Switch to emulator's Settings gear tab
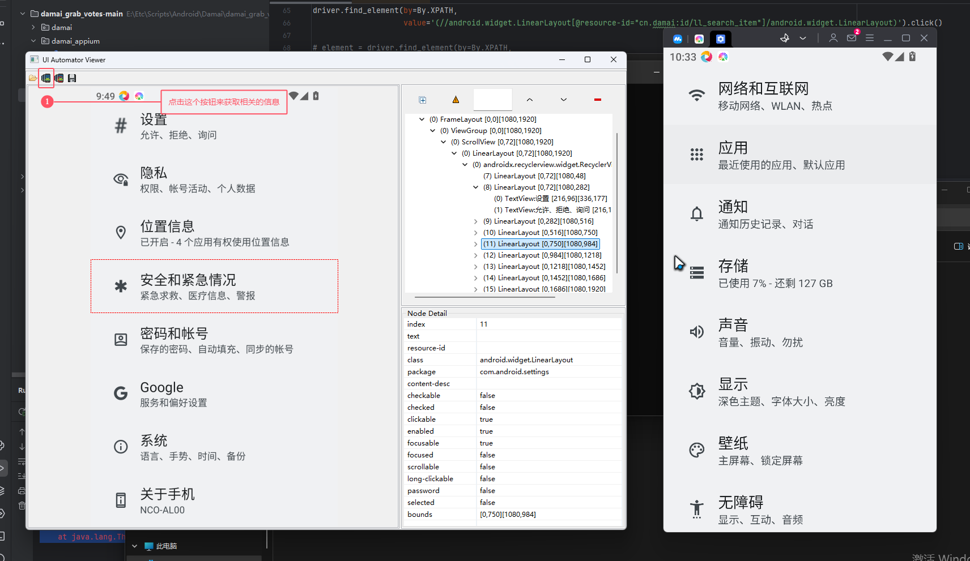This screenshot has width=970, height=561. coord(720,38)
